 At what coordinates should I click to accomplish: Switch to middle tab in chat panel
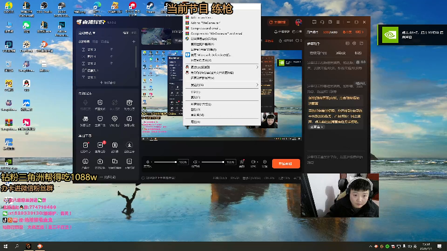point(341,53)
